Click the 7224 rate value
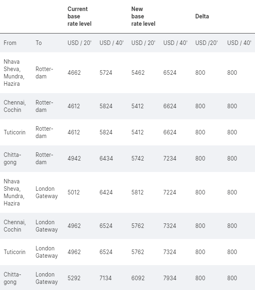Image resolution: width=255 pixels, height=290 pixels. point(170,192)
